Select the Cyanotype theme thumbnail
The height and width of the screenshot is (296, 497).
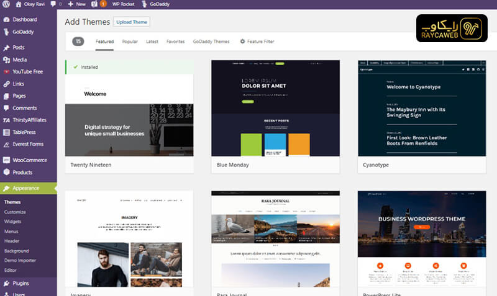tap(422, 108)
